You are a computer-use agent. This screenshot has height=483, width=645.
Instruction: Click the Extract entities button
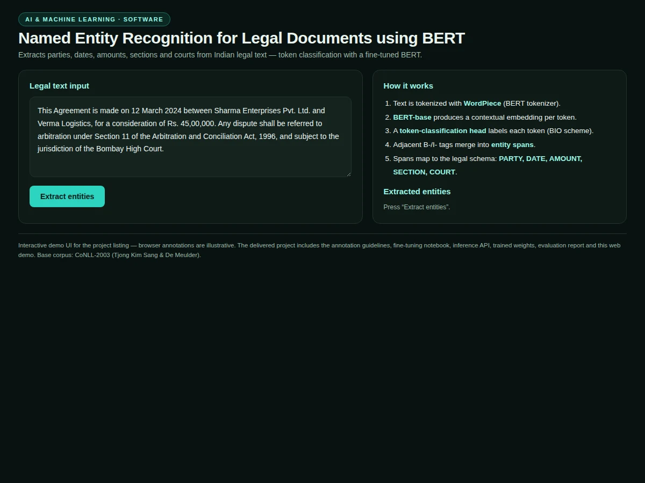tap(67, 196)
